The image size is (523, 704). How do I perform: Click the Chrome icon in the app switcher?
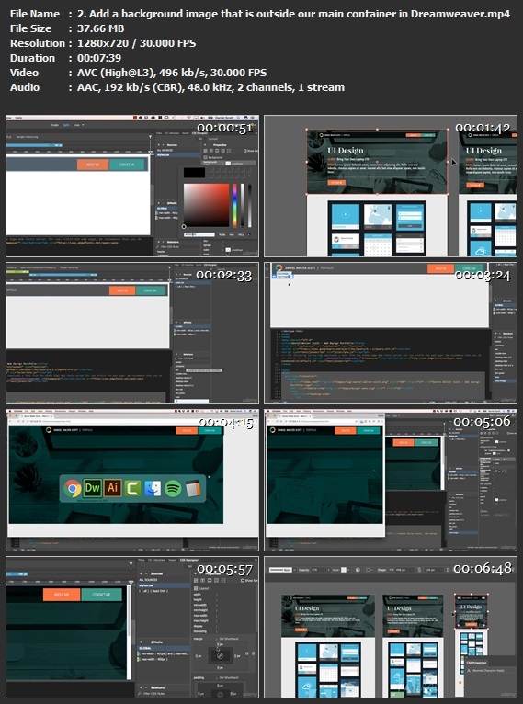[73, 489]
